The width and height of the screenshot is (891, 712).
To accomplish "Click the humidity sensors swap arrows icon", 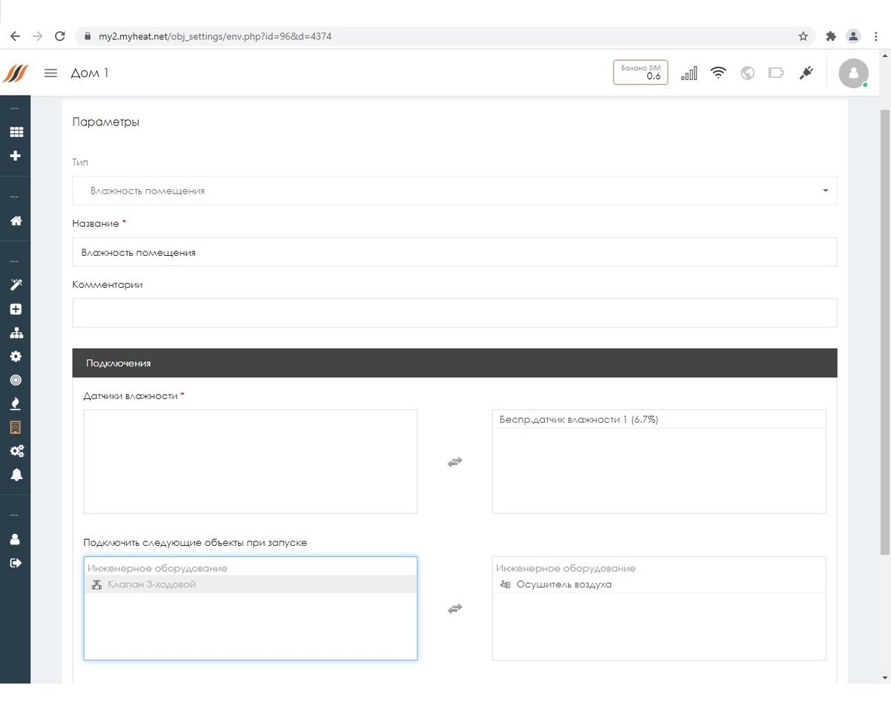I will 455,461.
